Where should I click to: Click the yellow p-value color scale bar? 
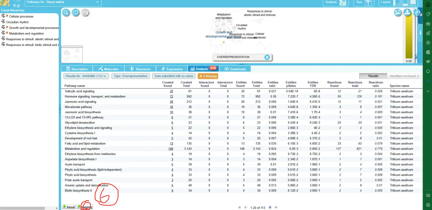point(409,37)
